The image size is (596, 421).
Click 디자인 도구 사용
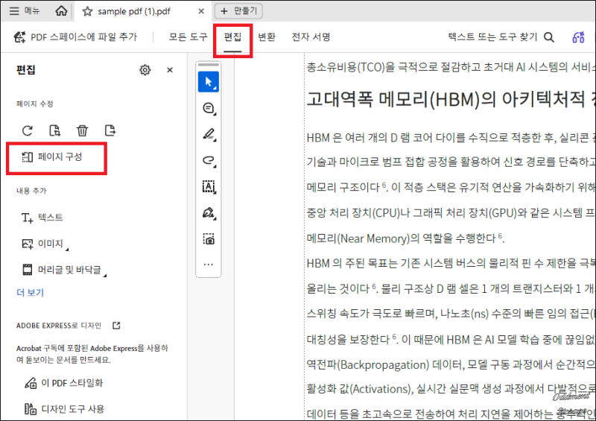[x=64, y=409]
